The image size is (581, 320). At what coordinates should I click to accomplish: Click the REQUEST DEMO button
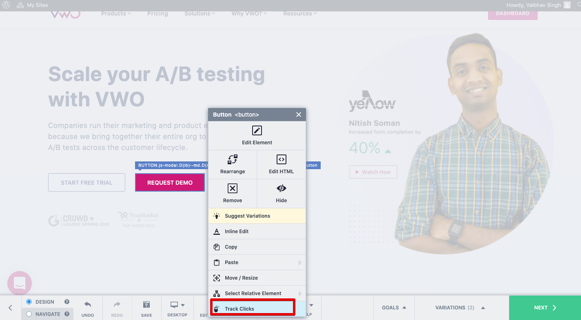pos(170,183)
